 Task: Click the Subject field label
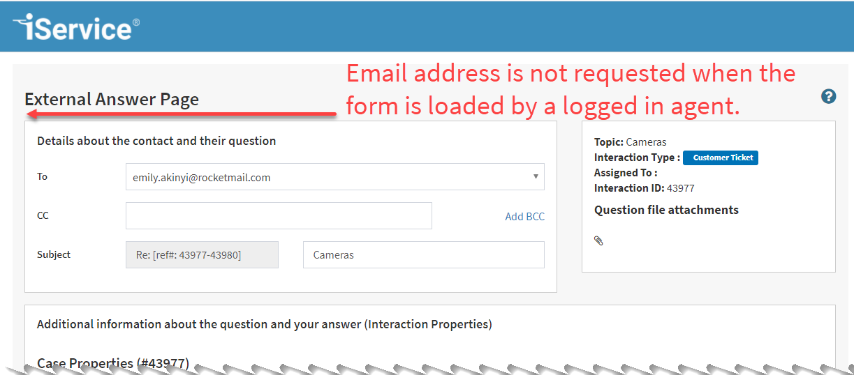click(54, 254)
